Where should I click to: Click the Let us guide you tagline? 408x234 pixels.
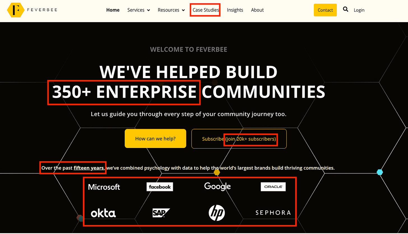[x=189, y=114]
